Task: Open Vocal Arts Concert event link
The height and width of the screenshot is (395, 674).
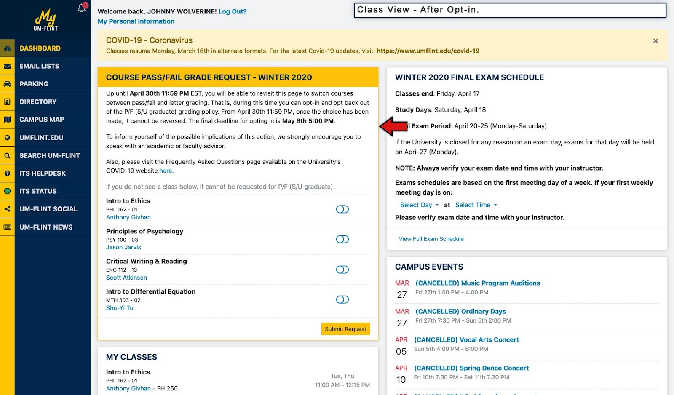Action: (x=466, y=339)
